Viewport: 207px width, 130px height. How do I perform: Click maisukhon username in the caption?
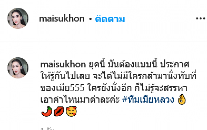pos(63,64)
